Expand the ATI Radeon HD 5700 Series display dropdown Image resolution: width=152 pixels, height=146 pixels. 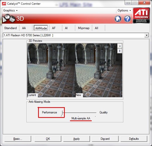(x=147, y=35)
